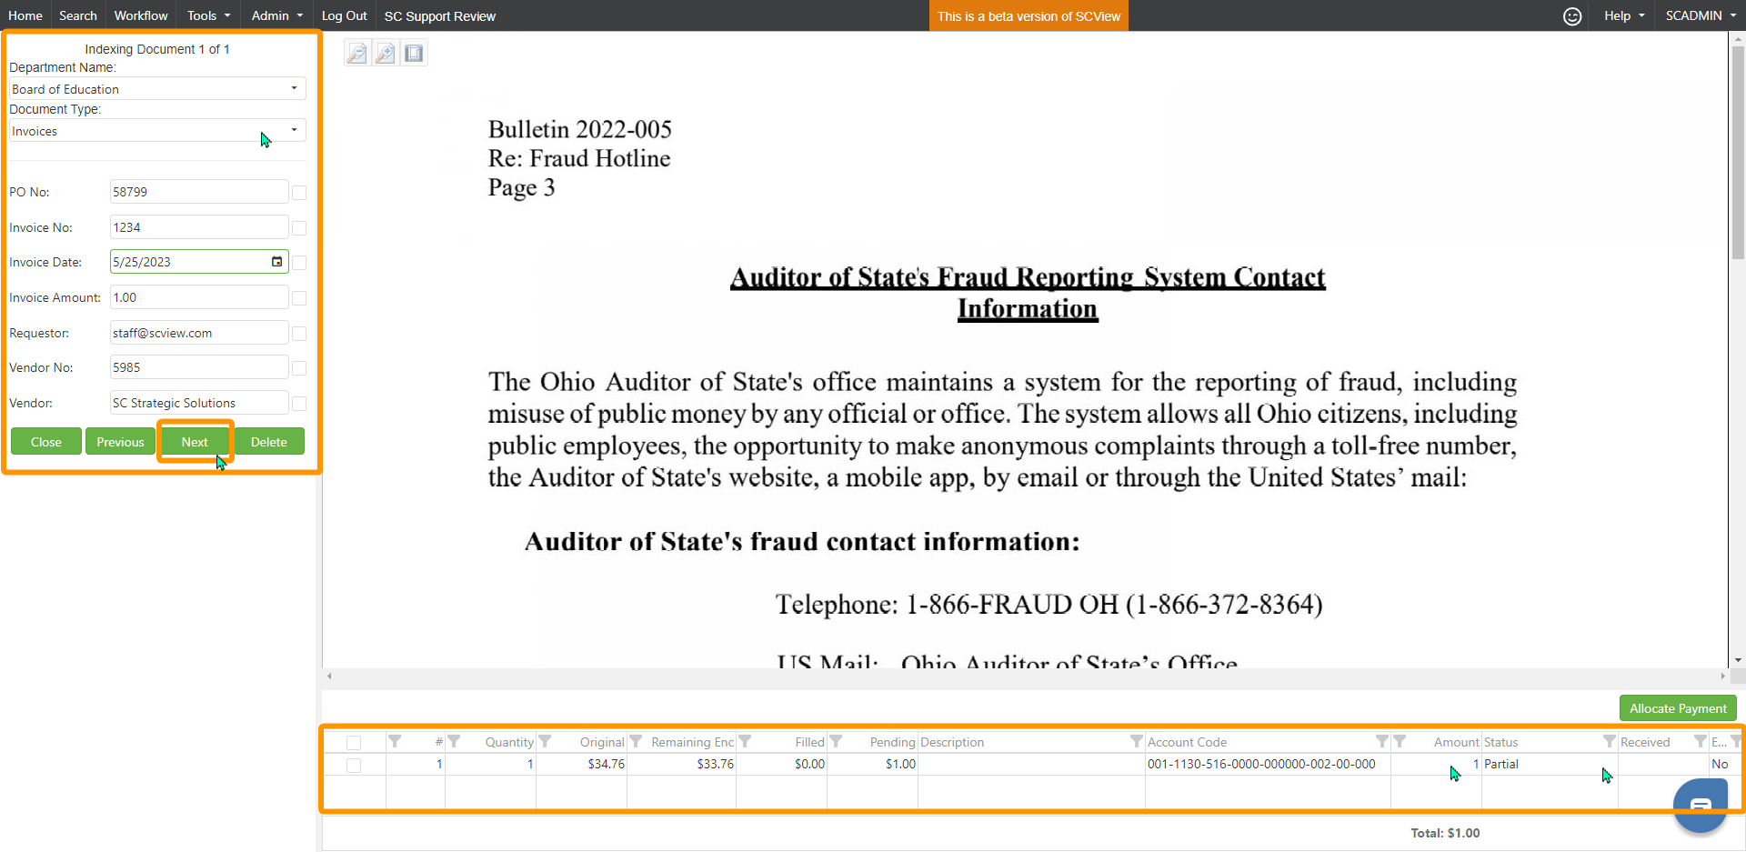Open the Help dropdown menu

[x=1624, y=15]
